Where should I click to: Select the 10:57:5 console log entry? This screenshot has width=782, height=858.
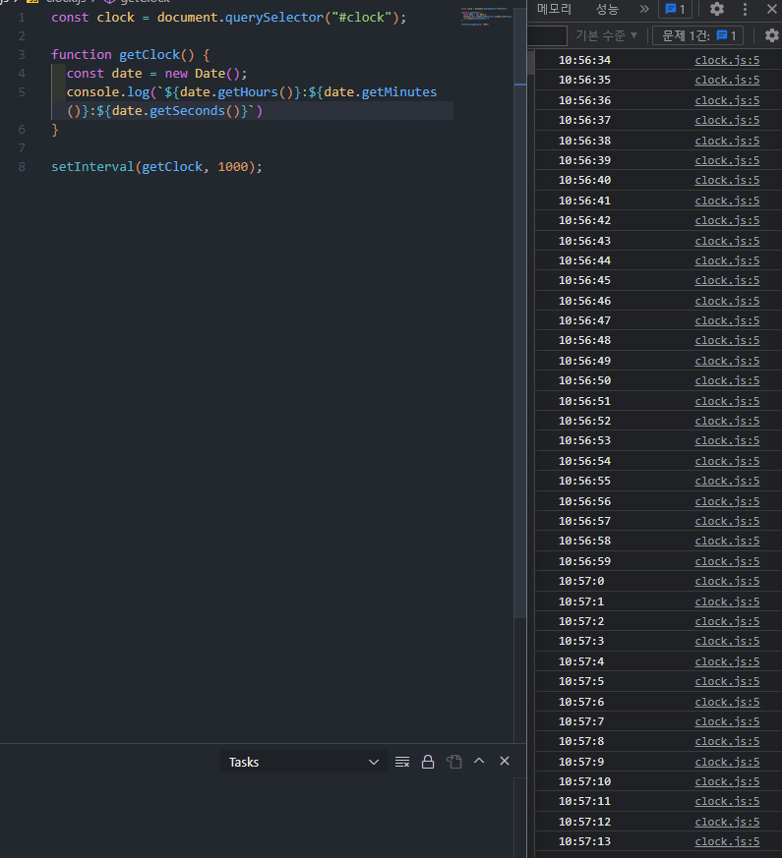658,681
